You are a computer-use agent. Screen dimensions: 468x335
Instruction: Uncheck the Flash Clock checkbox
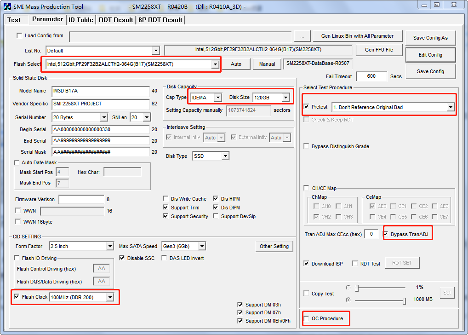pos(17,297)
